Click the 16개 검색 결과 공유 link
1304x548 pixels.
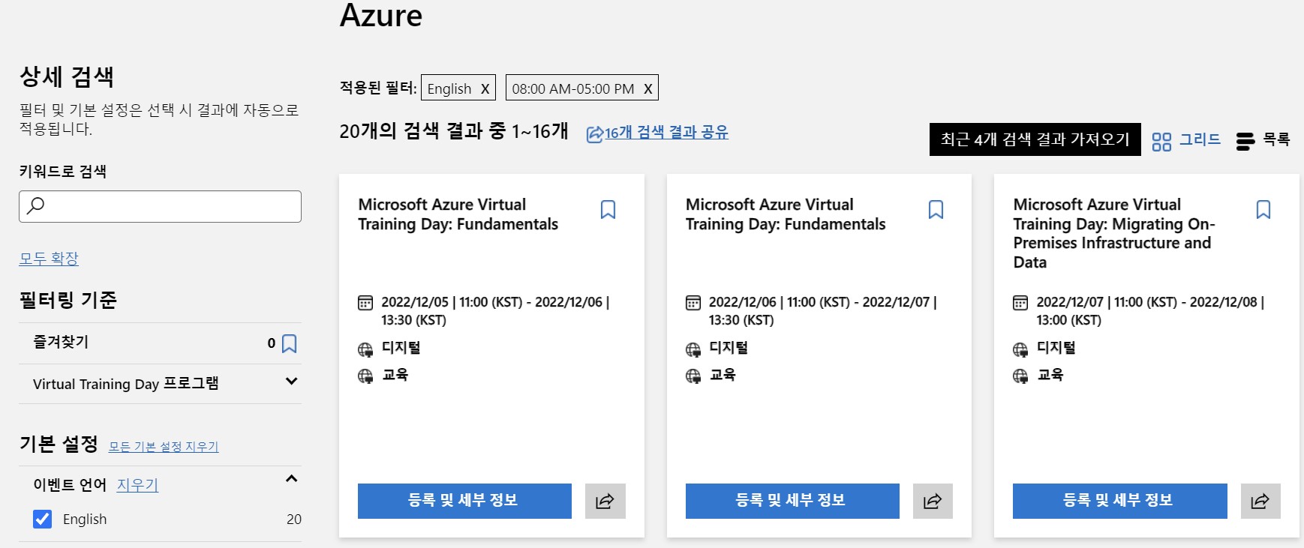[x=666, y=133]
